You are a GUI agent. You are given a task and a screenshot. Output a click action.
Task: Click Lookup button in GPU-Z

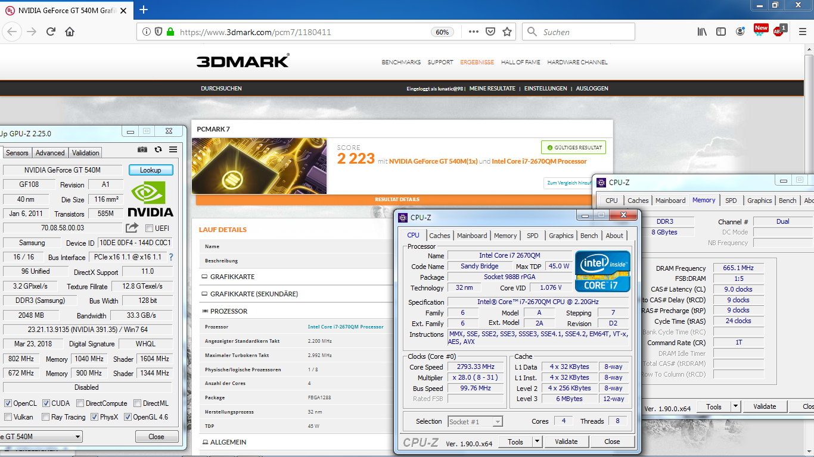click(151, 170)
